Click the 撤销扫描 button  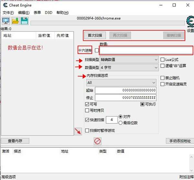pyautogui.click(x=174, y=35)
